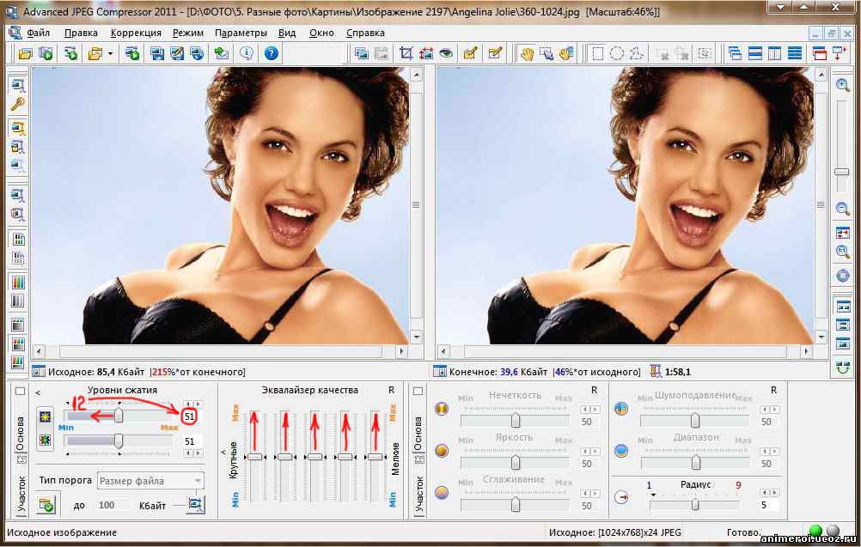
Task: Click the apply threshold icon beside Кбайт
Action: coord(195,504)
